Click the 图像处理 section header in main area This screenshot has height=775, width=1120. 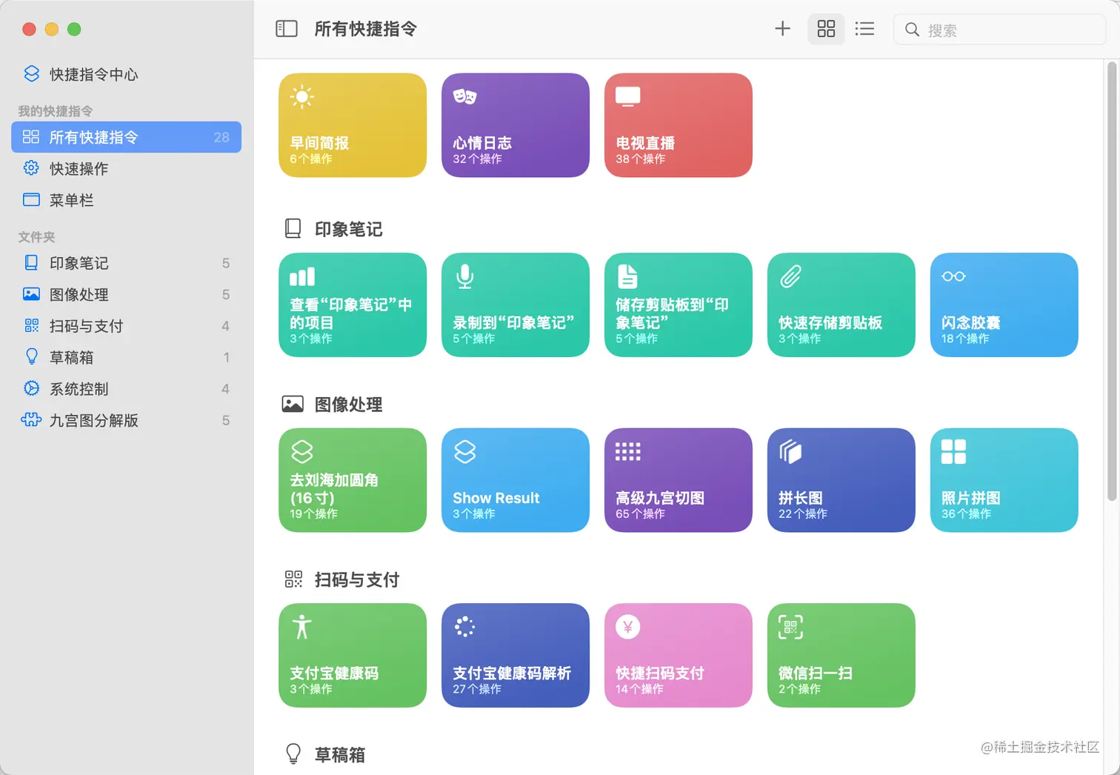(349, 405)
